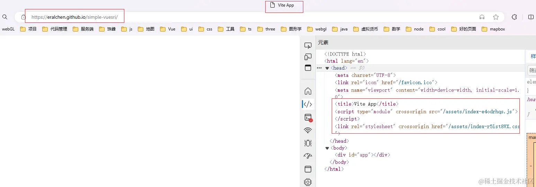The width and height of the screenshot is (536, 187).
Task: Open the Vue bookmarks folder
Action: 168,29
